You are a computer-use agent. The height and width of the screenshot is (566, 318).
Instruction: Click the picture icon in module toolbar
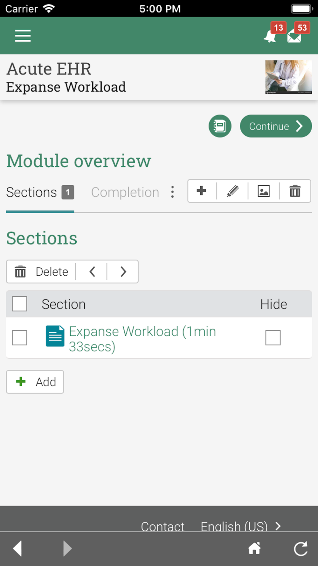pos(264,191)
